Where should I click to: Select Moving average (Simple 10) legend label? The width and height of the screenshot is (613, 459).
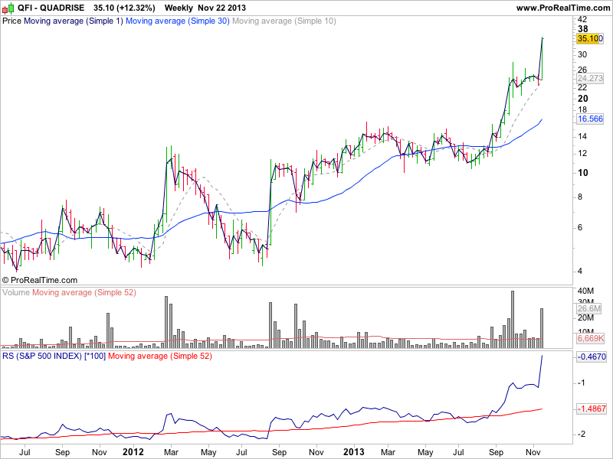(x=284, y=21)
